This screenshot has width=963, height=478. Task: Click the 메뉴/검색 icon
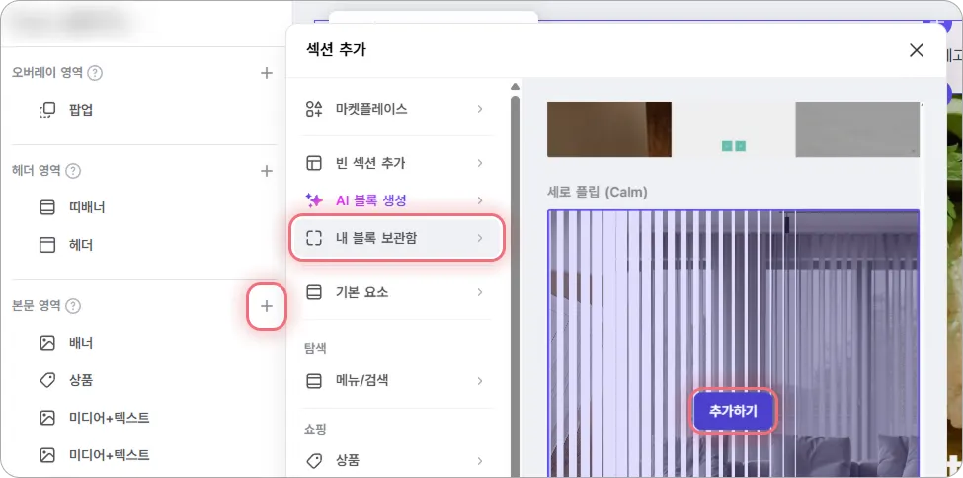point(314,381)
